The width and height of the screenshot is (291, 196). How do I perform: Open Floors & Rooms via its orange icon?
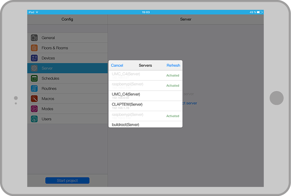(x=34, y=48)
